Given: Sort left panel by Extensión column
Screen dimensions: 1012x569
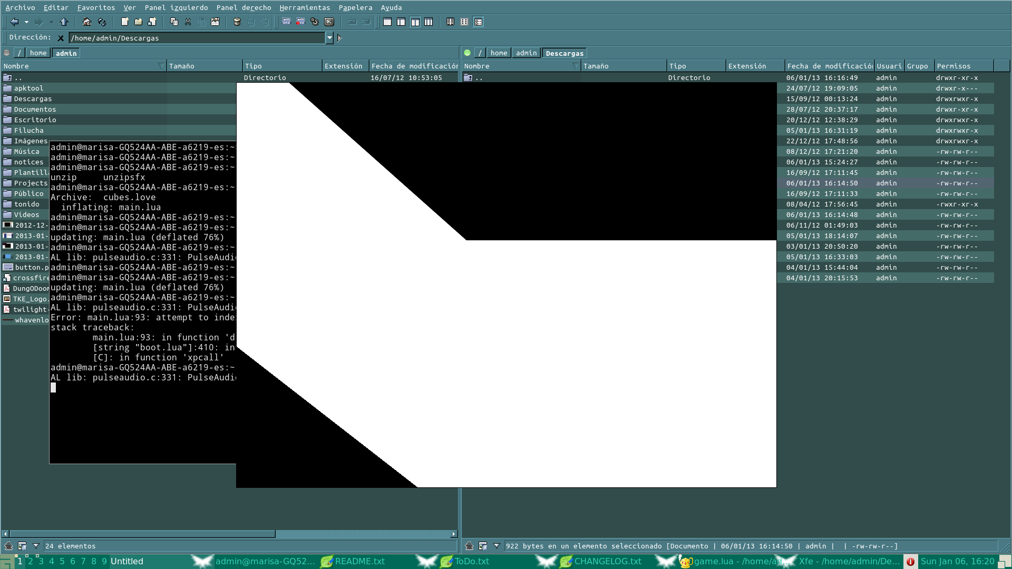Looking at the screenshot, I should click(345, 66).
